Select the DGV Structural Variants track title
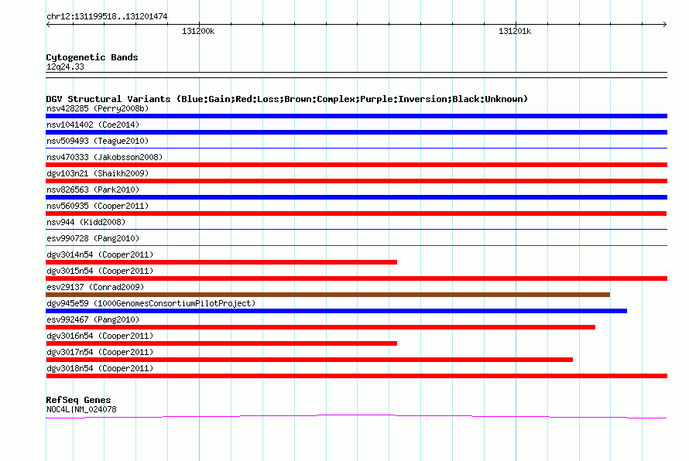The width and height of the screenshot is (689, 461). (x=287, y=99)
